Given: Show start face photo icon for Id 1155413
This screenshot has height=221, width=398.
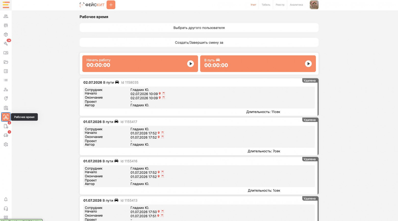Looking at the screenshot, I should pyautogui.click(x=163, y=212).
